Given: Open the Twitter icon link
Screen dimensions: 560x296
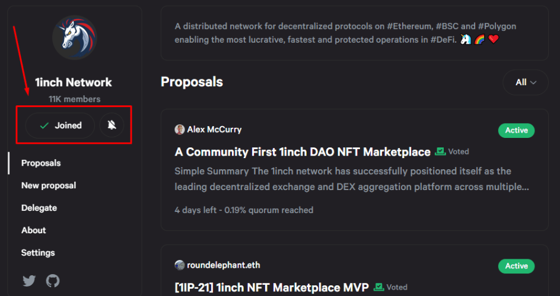Looking at the screenshot, I should pyautogui.click(x=29, y=281).
